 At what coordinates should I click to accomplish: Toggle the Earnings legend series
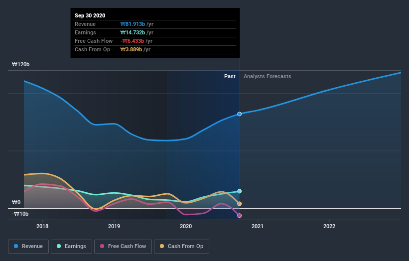pos(71,247)
